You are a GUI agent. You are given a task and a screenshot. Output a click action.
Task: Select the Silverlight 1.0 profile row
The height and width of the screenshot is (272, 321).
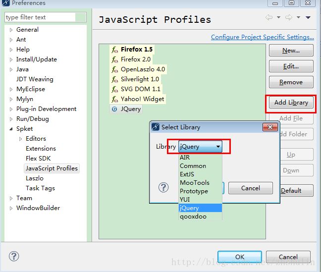(135, 79)
